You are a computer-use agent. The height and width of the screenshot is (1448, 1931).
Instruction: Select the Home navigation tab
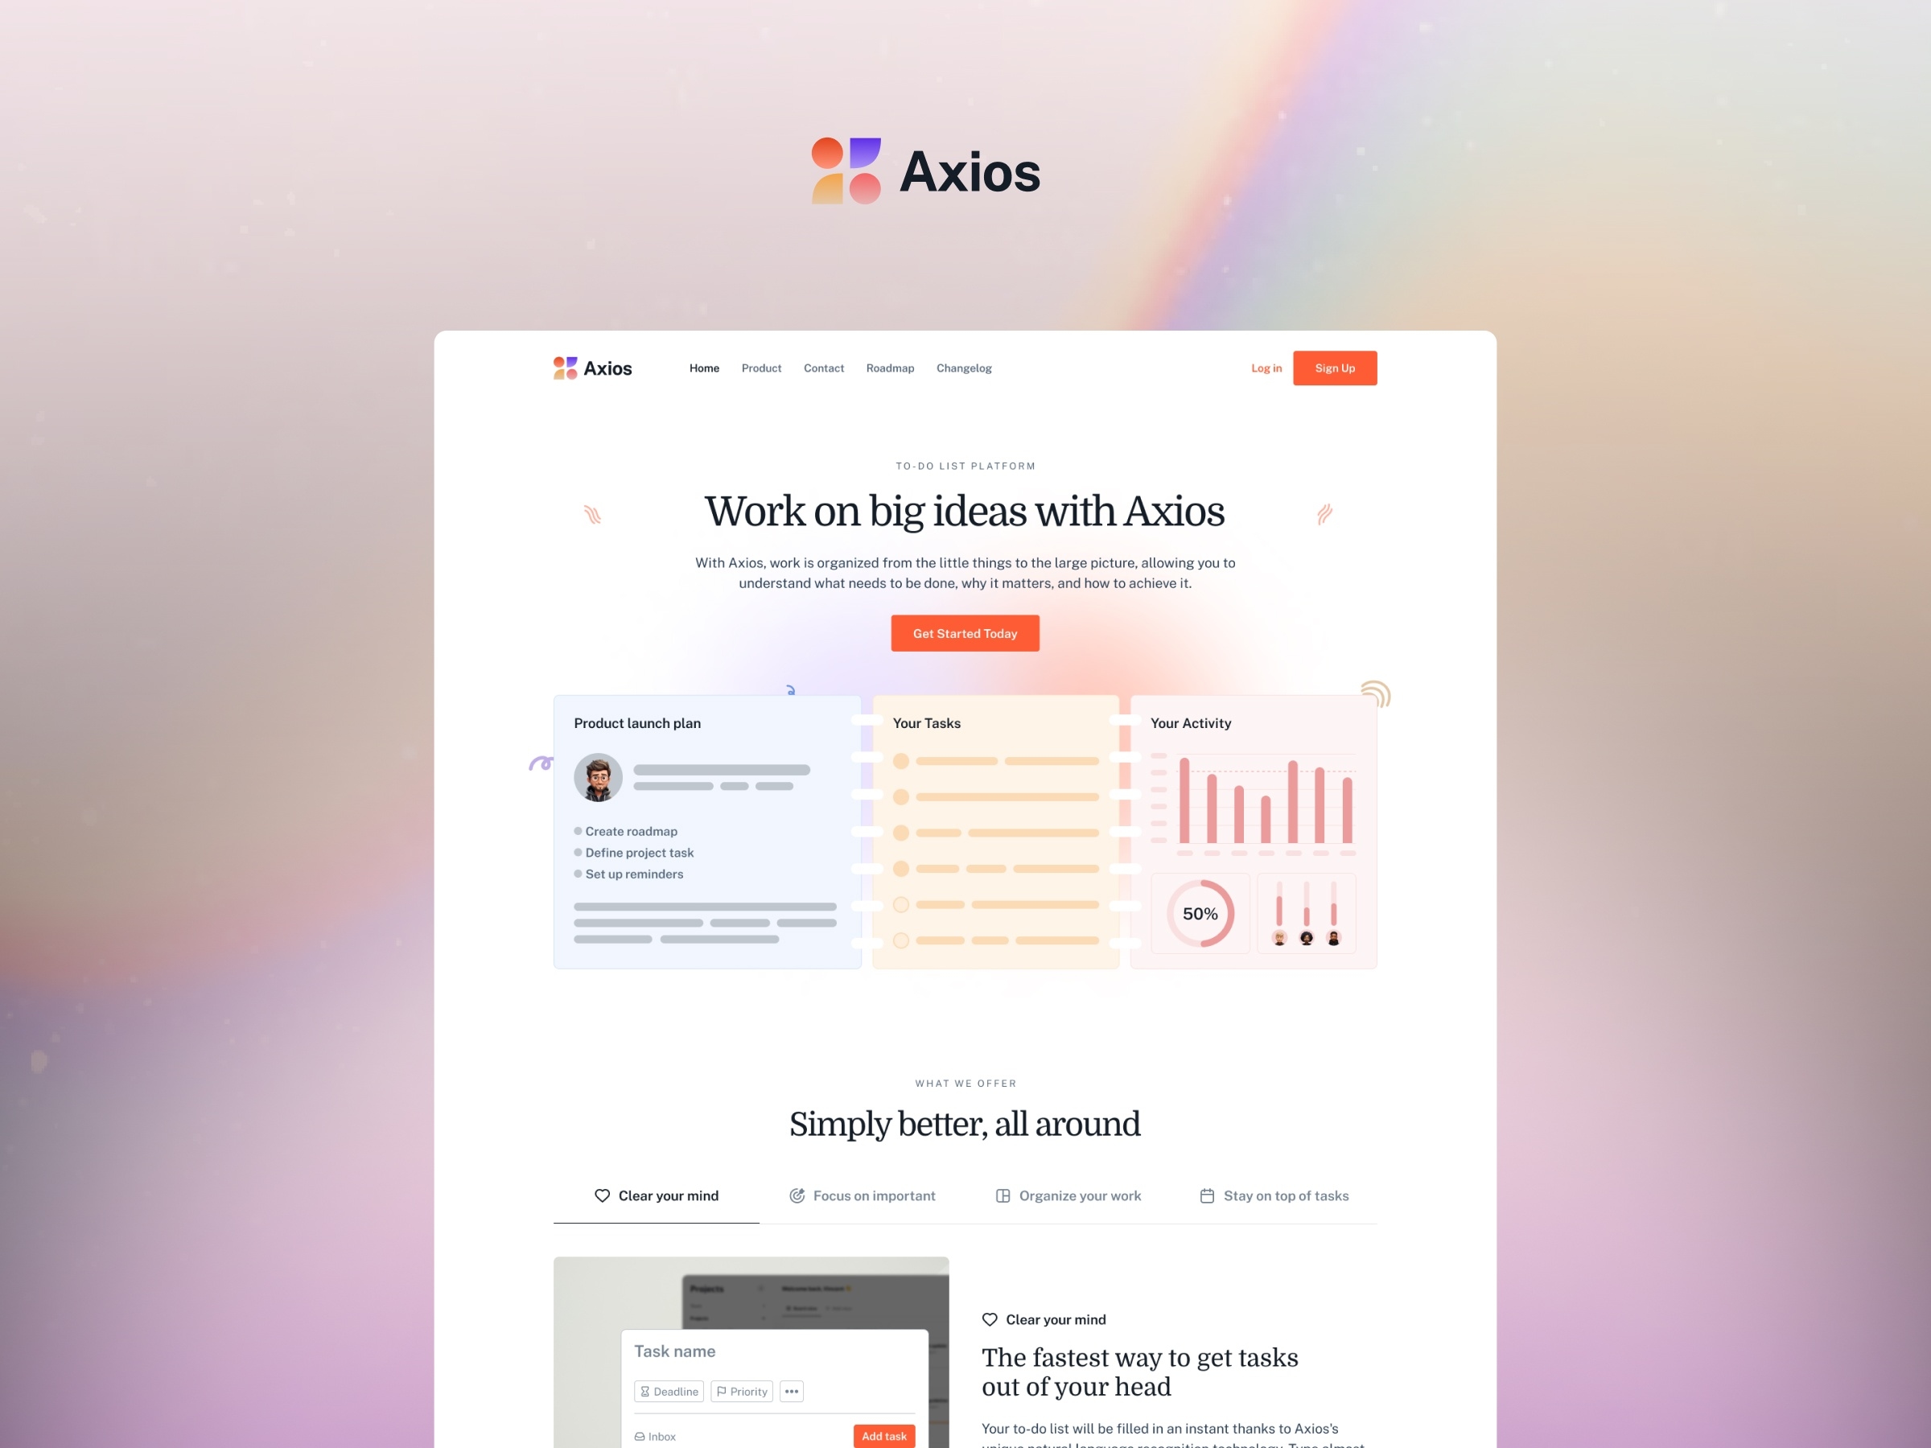point(704,368)
